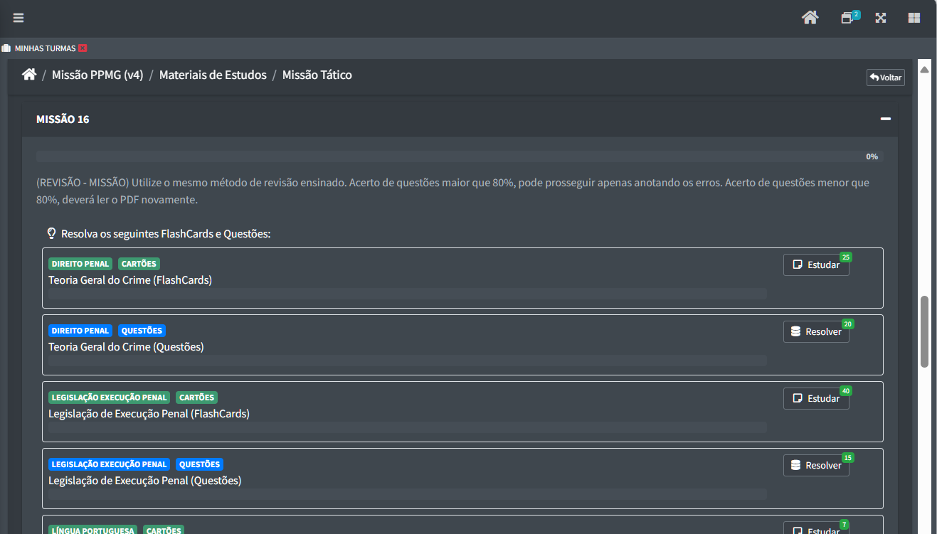This screenshot has height=534, width=937.
Task: Open the windows icon with badge 2
Action: pyautogui.click(x=847, y=18)
